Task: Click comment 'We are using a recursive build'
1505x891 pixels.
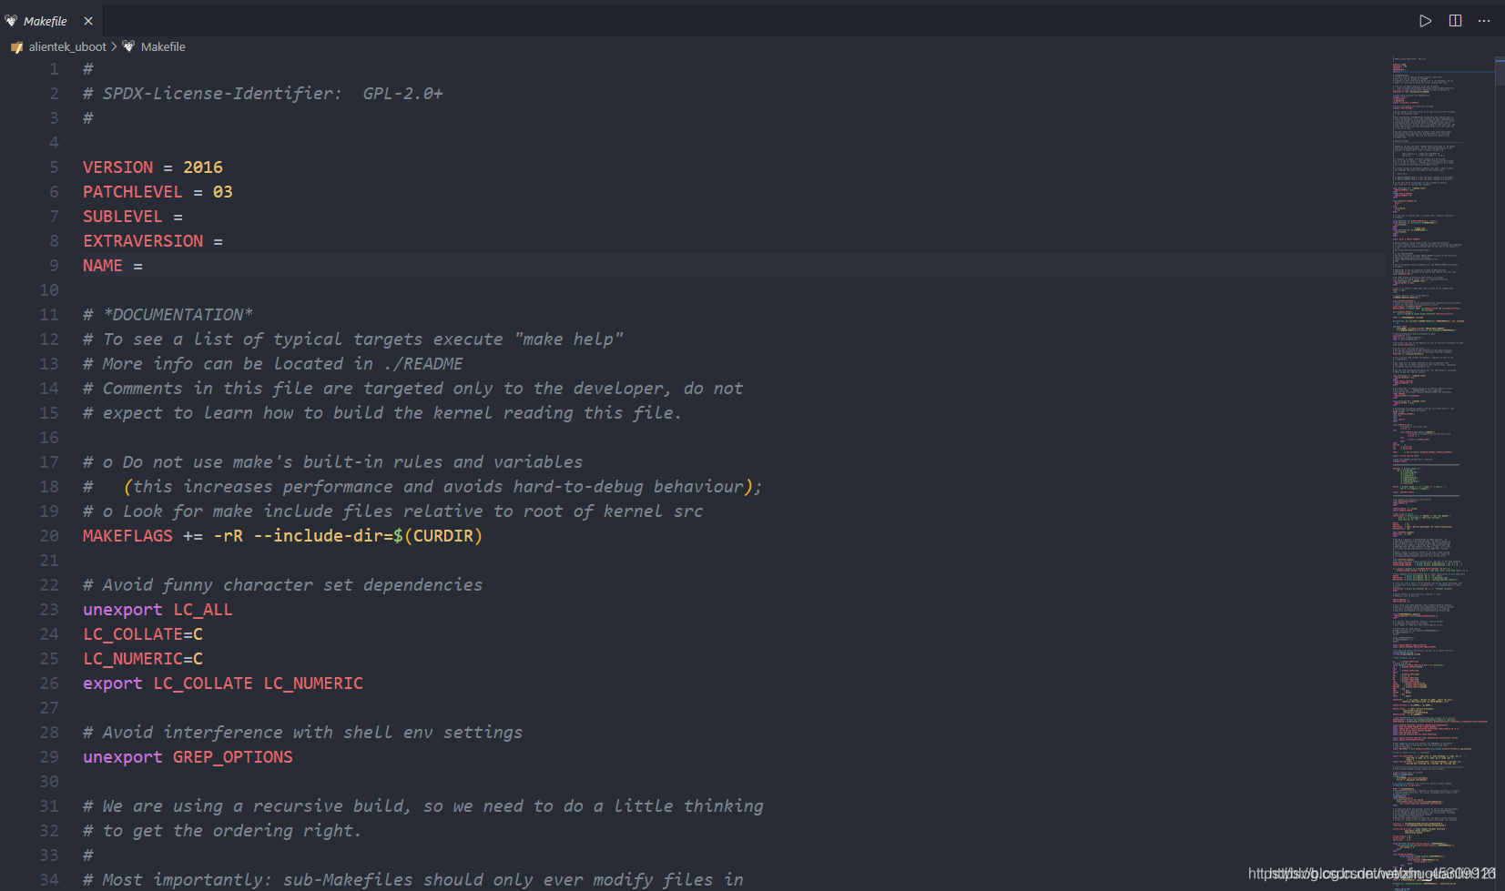Action: pos(423,806)
